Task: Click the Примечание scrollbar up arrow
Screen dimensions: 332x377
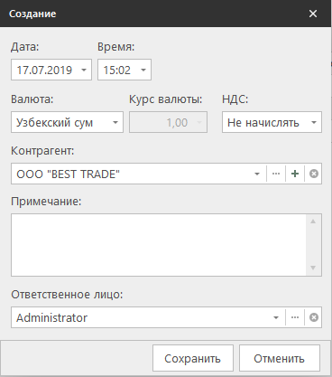Action: coord(313,221)
